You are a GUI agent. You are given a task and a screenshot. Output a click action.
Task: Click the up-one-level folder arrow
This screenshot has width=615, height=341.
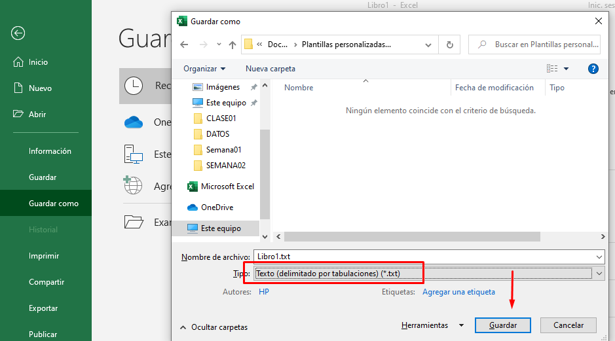point(232,45)
